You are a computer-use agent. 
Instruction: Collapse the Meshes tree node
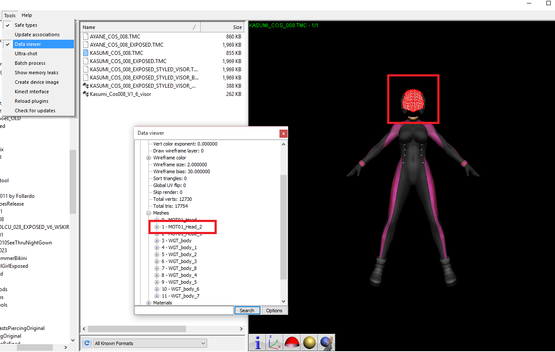point(149,213)
